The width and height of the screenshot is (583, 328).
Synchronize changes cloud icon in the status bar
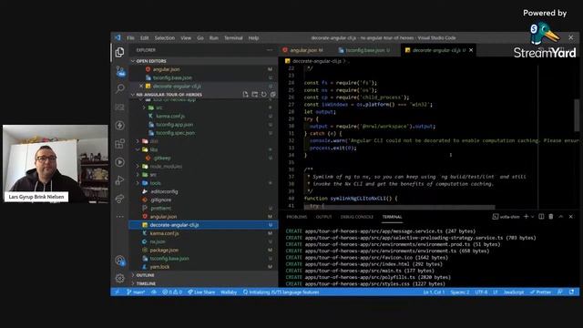pyautogui.click(x=154, y=292)
